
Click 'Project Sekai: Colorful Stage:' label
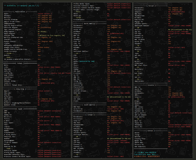(86, 10)
